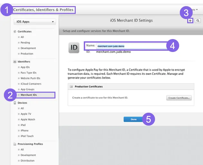Image resolution: width=203 pixels, height=165 pixels.
Task: Click the large ID badge icon
Action: [74, 47]
